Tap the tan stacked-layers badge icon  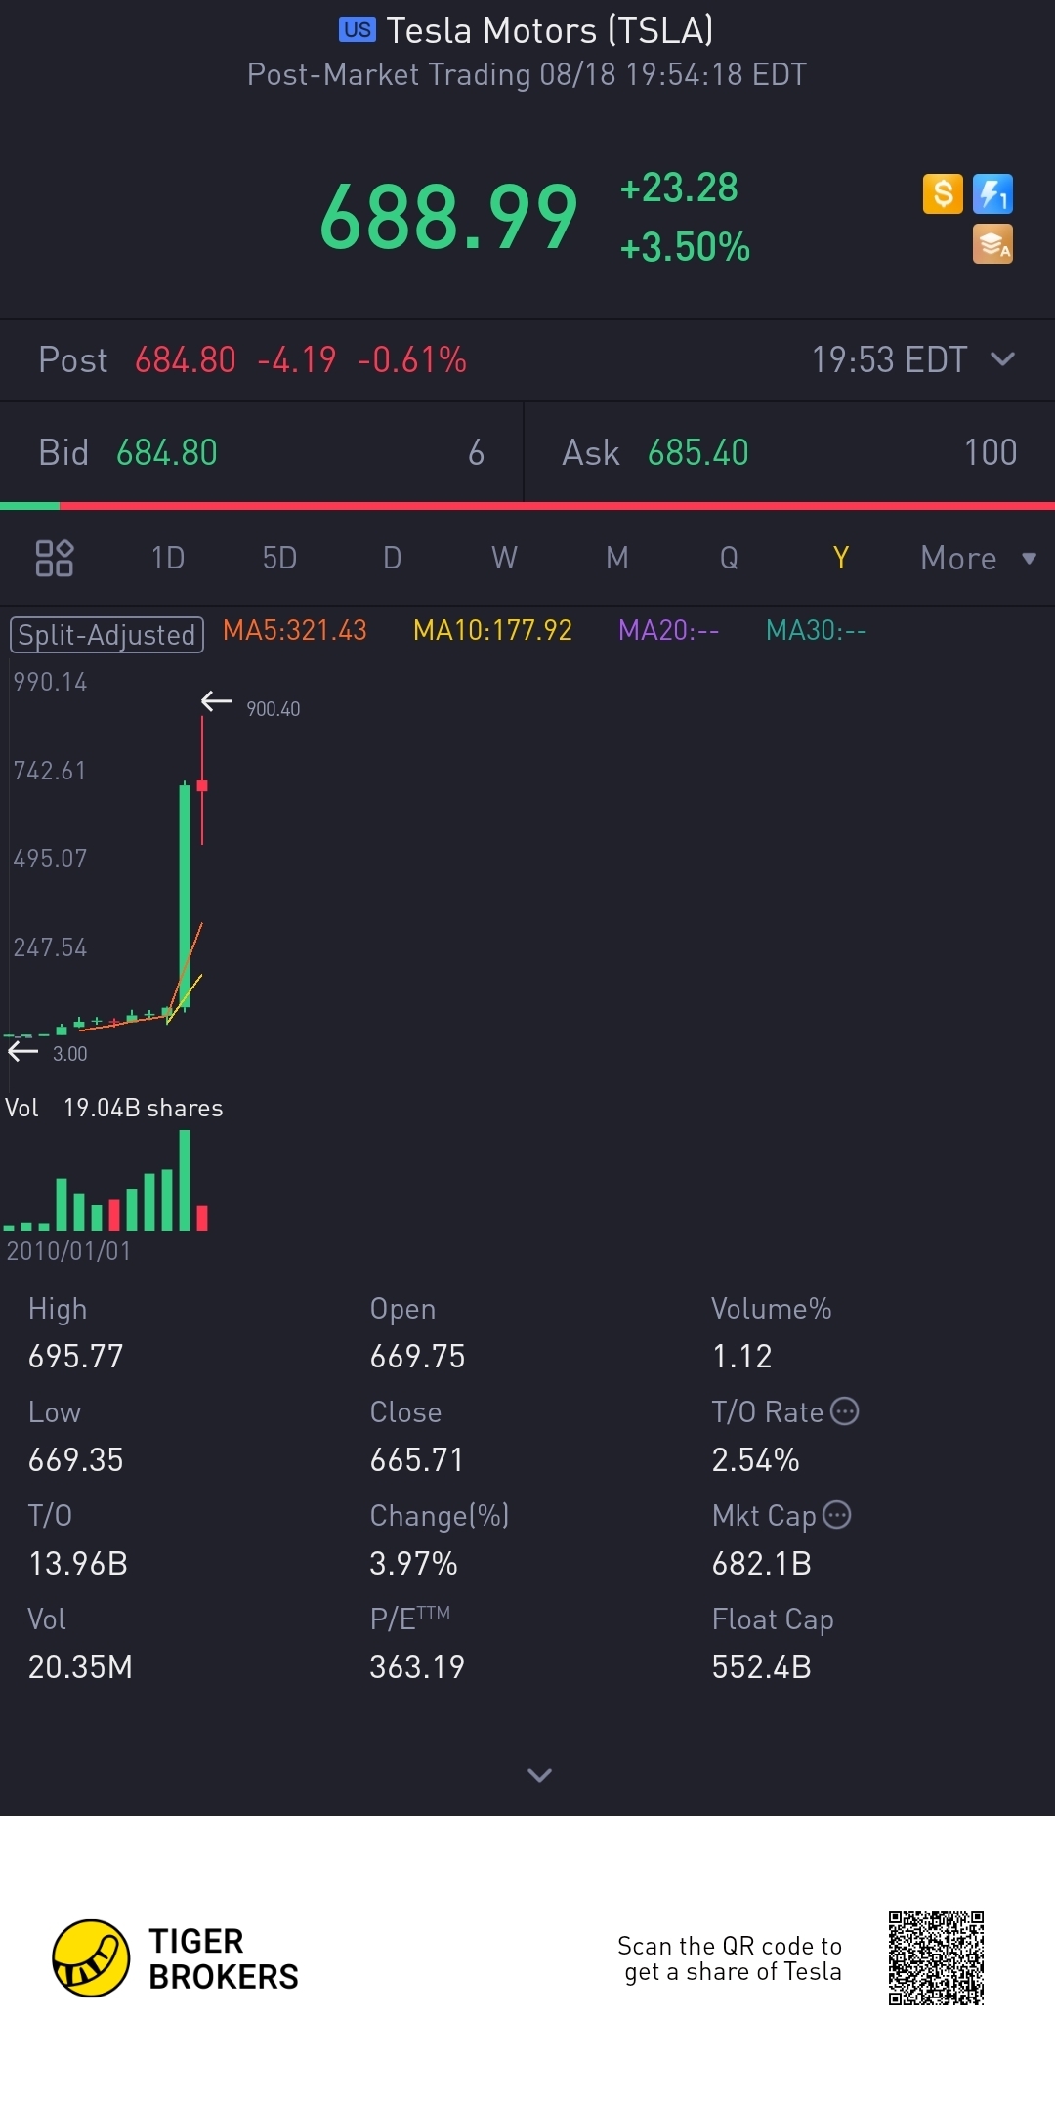click(992, 244)
